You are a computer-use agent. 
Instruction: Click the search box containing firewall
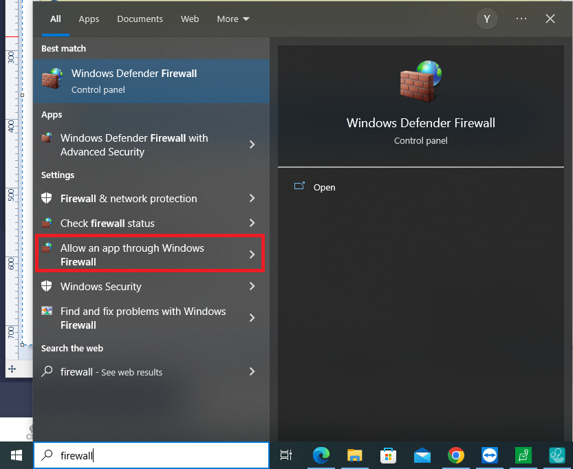[x=151, y=455]
